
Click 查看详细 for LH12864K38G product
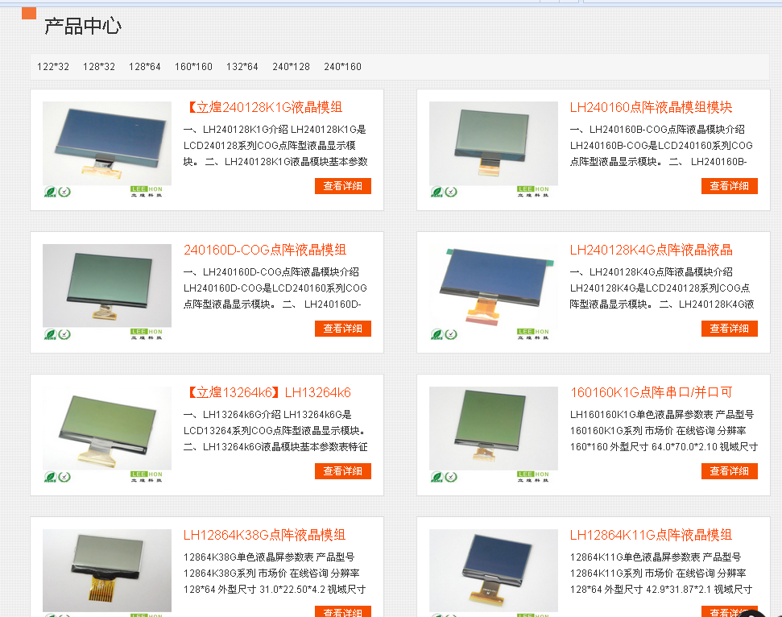click(x=342, y=611)
